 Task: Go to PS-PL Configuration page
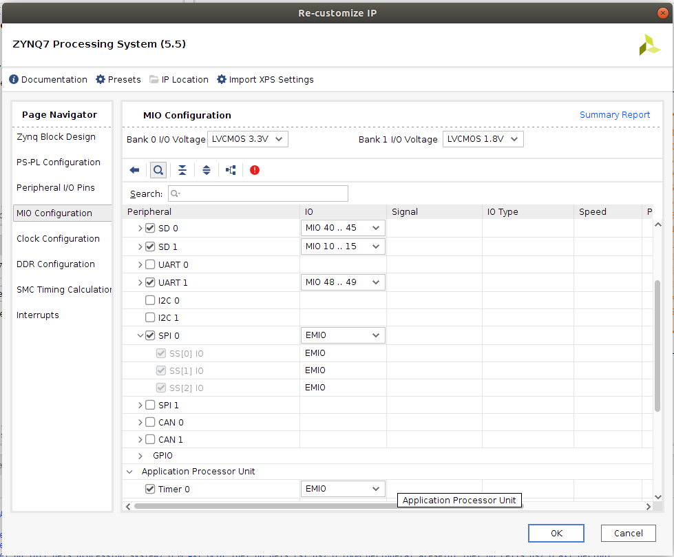[59, 162]
